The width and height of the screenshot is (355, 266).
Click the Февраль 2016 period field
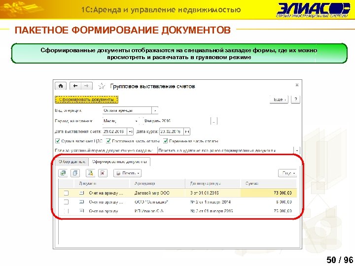point(177,121)
